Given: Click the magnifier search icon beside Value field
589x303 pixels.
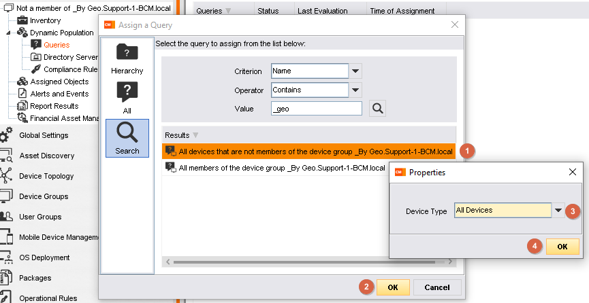Looking at the screenshot, I should (377, 108).
